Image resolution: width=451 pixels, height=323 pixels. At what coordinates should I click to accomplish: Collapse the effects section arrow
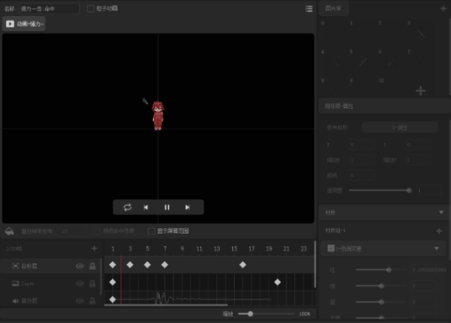coord(441,212)
